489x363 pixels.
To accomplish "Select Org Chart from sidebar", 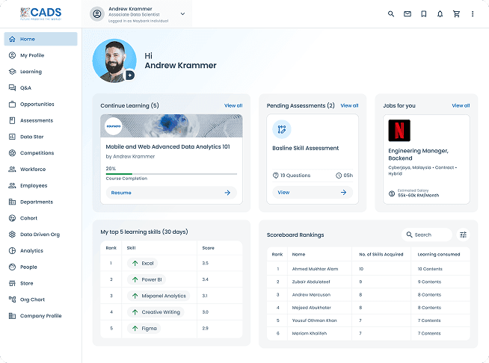I will point(32,300).
